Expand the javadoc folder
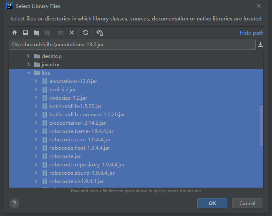The image size is (272, 216). coord(28,65)
